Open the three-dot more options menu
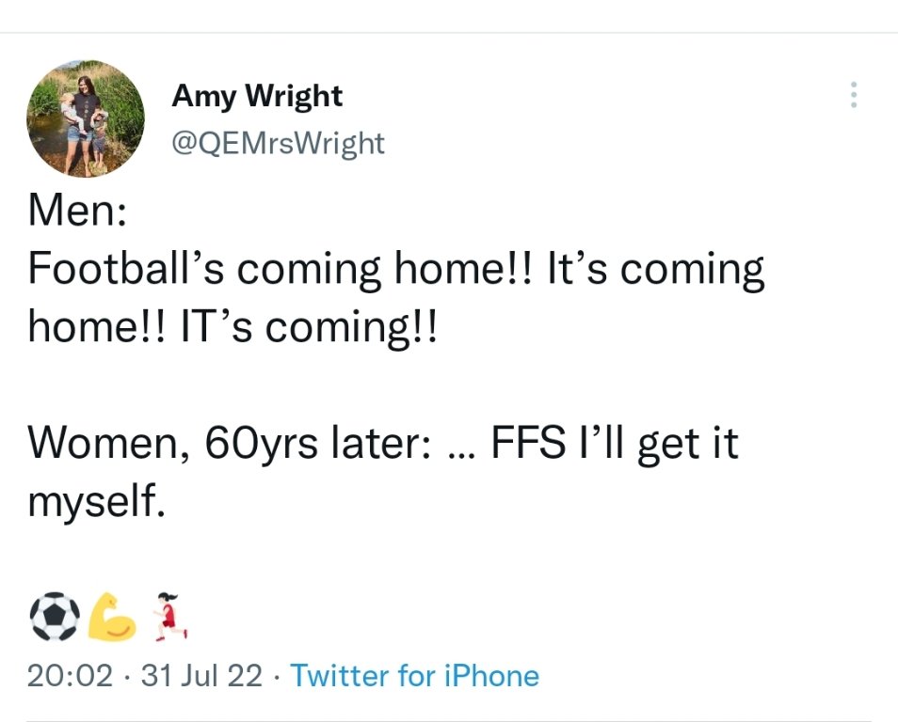The height and width of the screenshot is (722, 898). coord(853,95)
